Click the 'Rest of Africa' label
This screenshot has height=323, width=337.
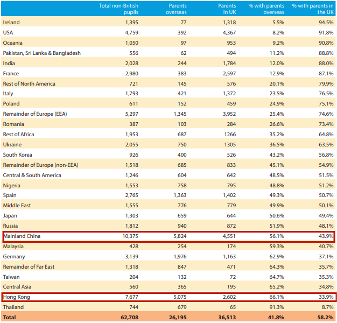18,135
